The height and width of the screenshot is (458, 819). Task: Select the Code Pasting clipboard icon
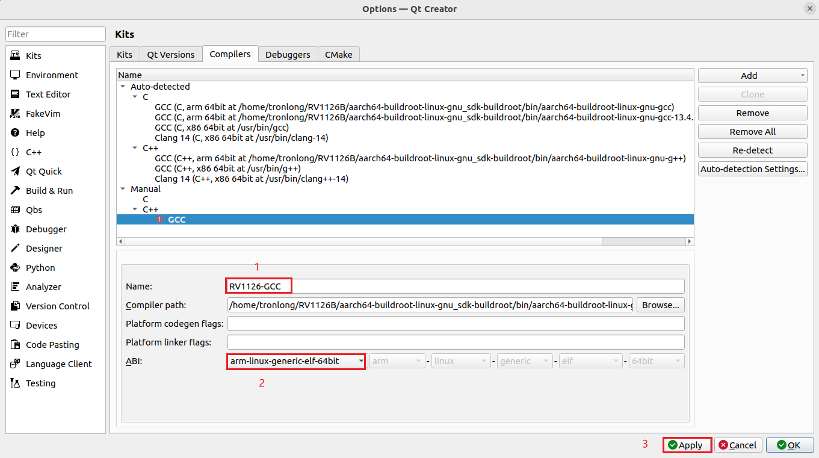(x=16, y=344)
